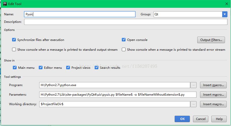
Task: Uncheck Synchronize files after execution
Action: pos(14,40)
